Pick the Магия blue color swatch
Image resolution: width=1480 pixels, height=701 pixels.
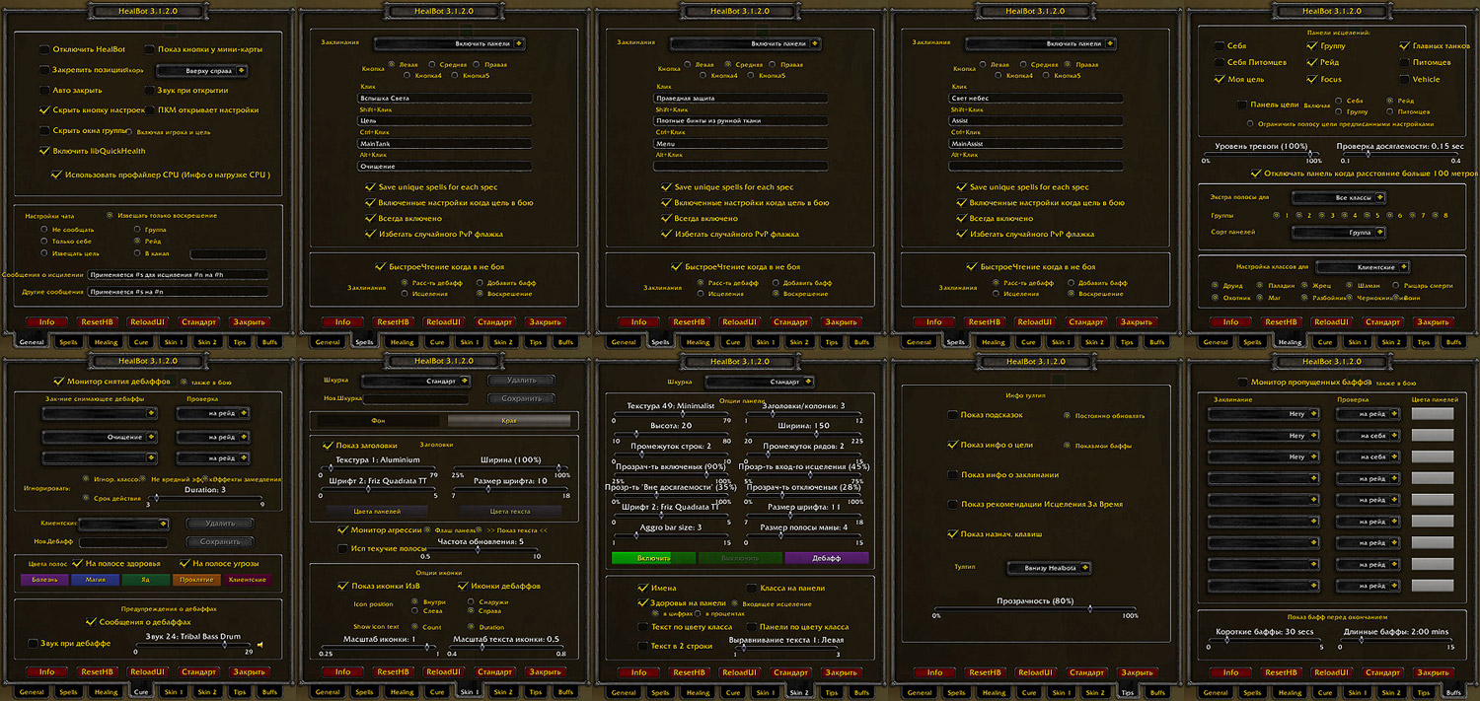tap(96, 580)
